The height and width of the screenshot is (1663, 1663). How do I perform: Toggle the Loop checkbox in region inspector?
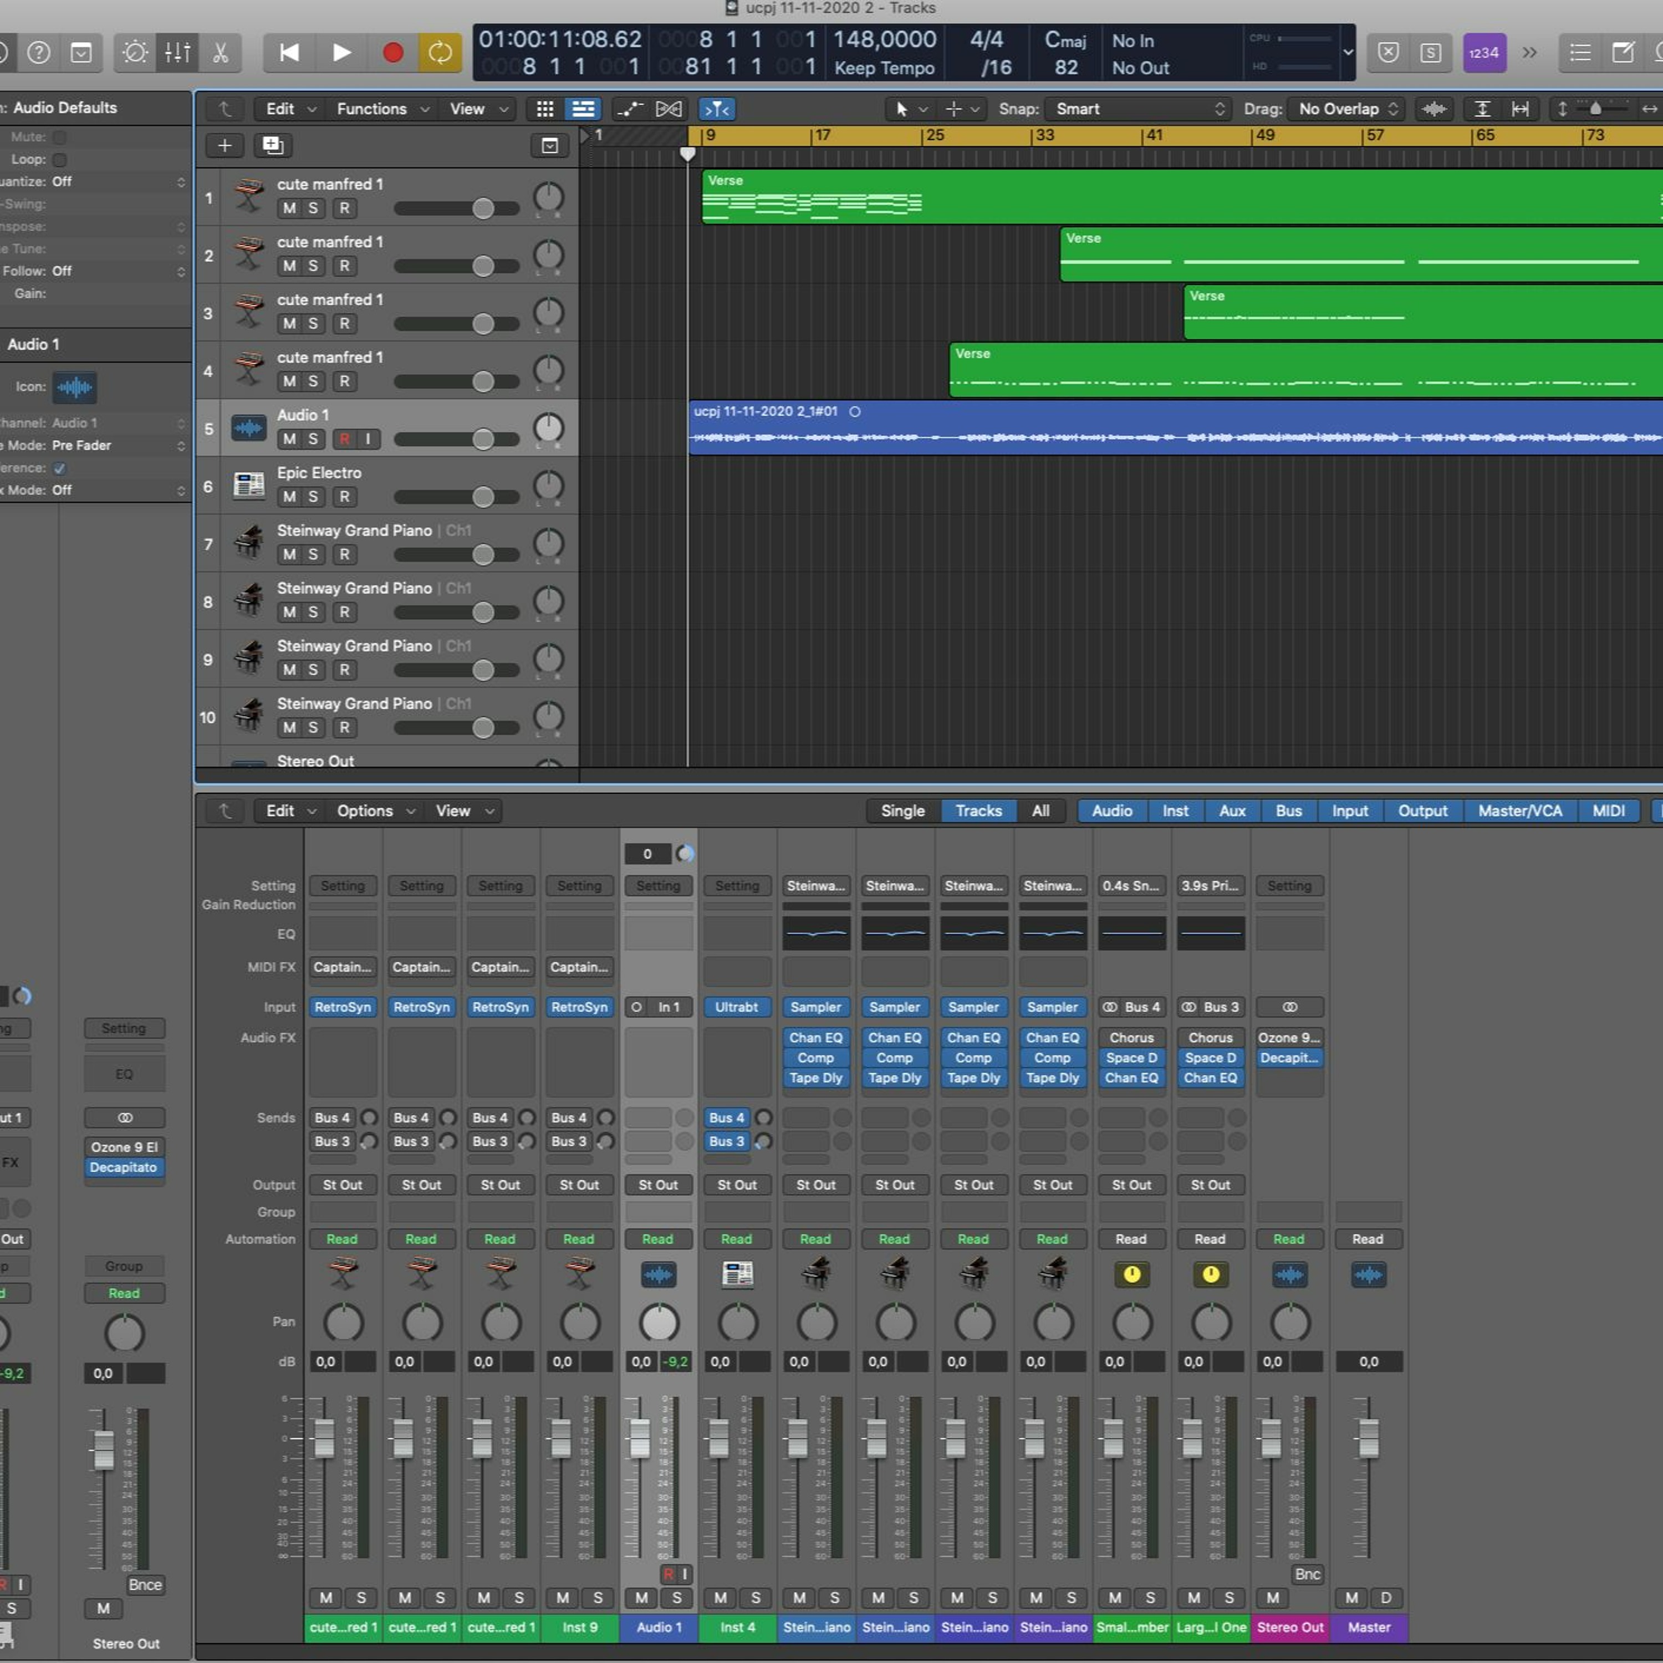(x=59, y=159)
